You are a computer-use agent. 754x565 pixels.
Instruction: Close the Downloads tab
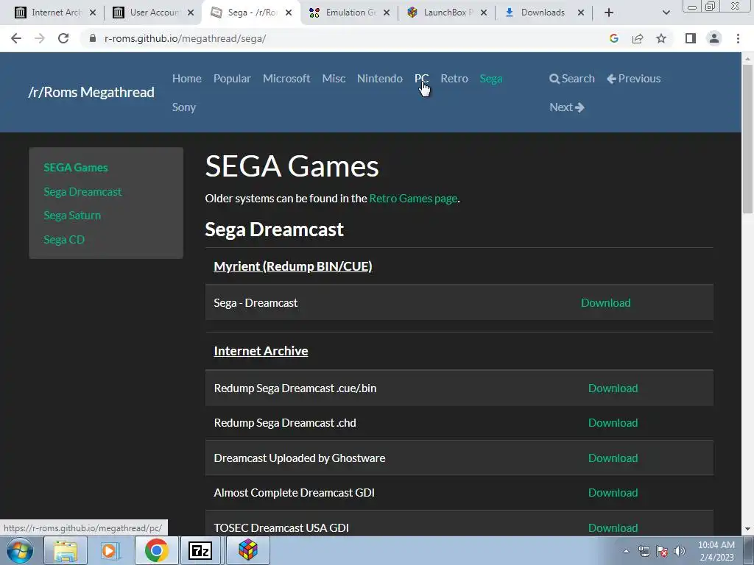tap(581, 13)
